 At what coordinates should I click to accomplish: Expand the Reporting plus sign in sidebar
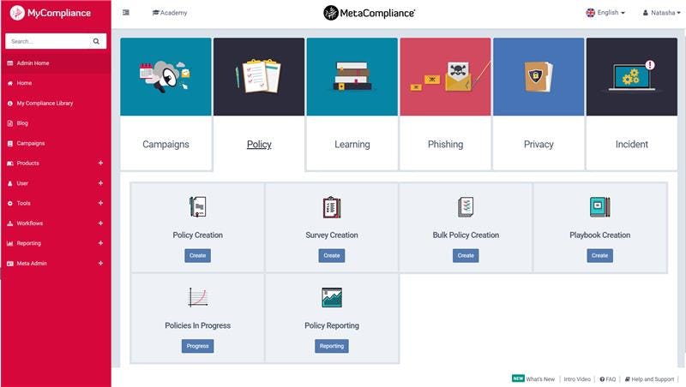100,243
